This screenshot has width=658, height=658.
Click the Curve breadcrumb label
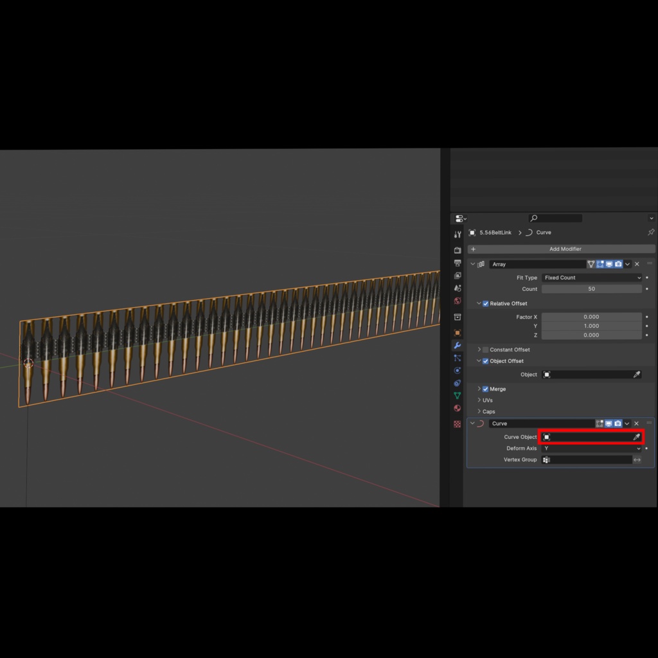point(544,233)
